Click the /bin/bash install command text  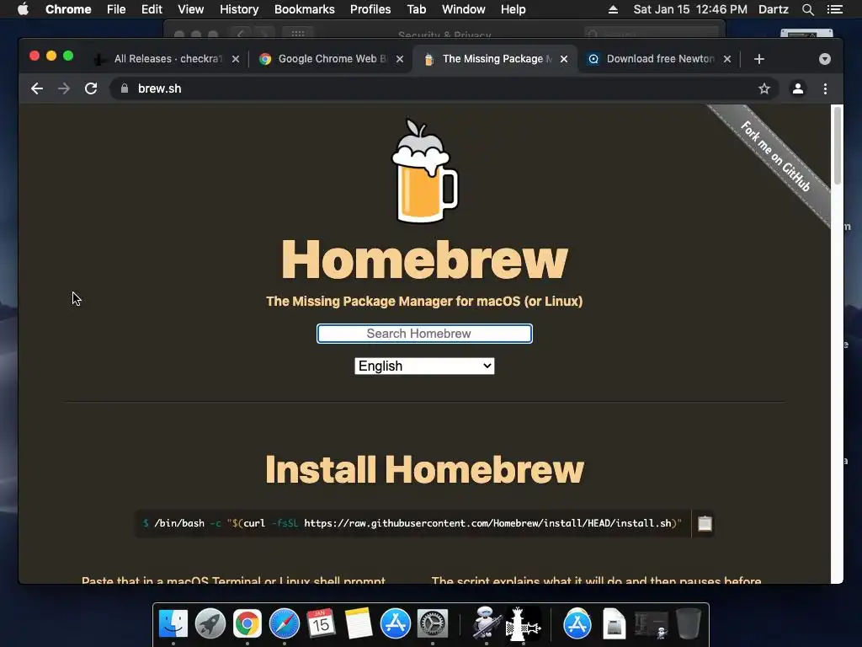coord(412,523)
